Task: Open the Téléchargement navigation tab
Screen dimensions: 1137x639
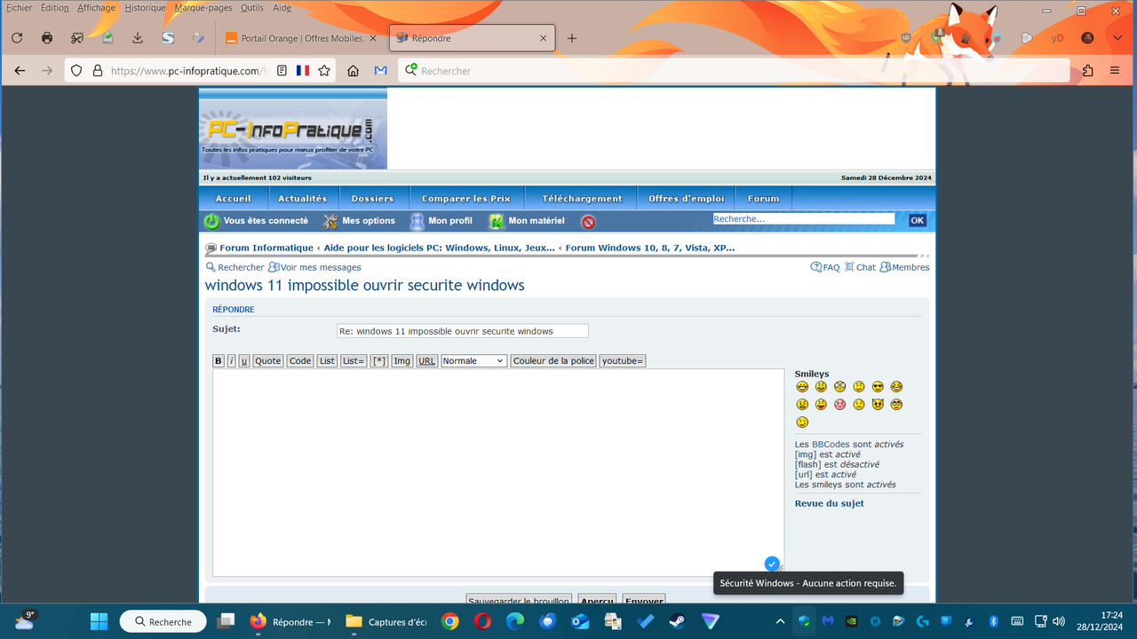Action: pos(582,199)
